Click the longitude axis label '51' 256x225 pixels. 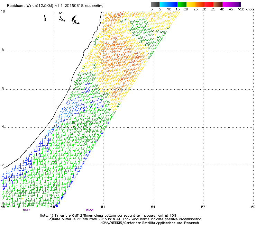pyautogui.click(x=103, y=207)
